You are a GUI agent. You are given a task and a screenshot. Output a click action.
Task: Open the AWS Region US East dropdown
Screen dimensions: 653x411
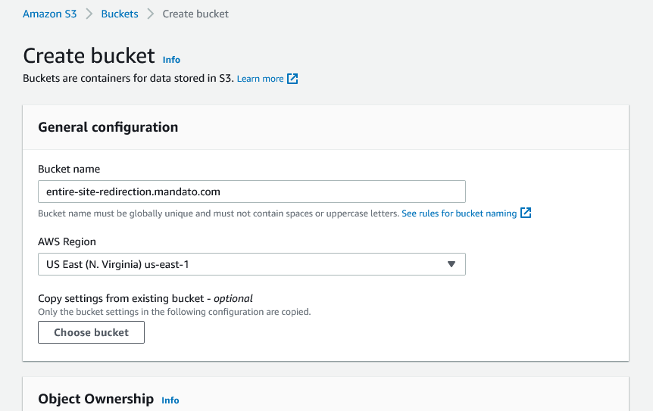click(x=252, y=264)
